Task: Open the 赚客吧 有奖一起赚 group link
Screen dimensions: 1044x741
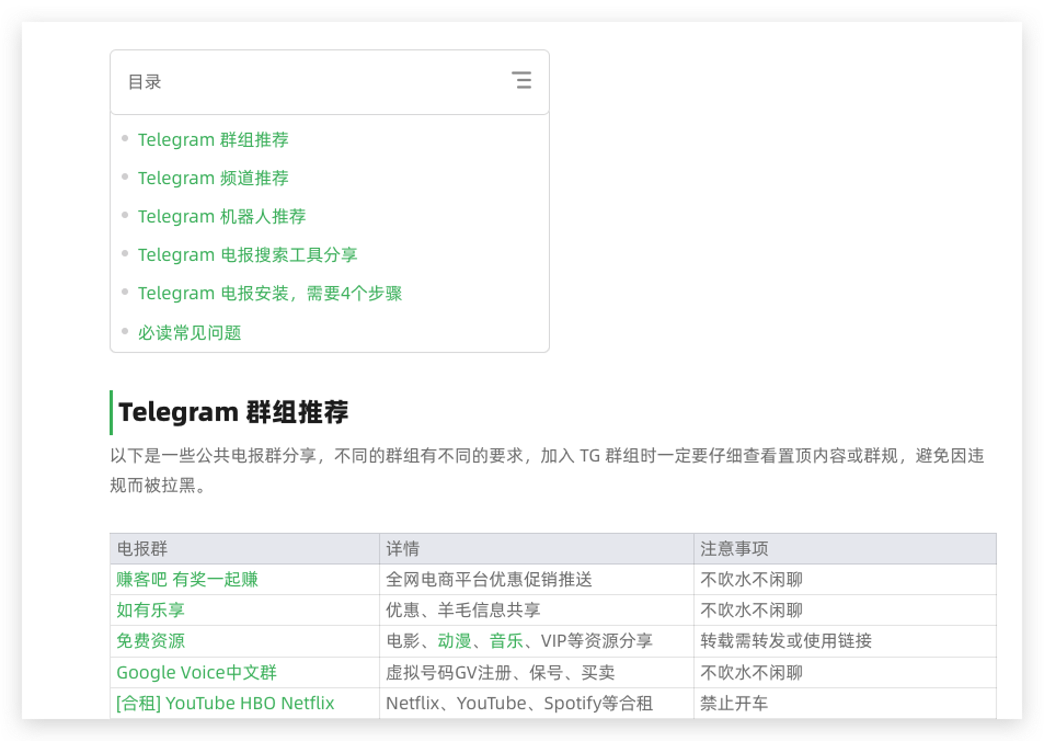Action: click(x=187, y=580)
